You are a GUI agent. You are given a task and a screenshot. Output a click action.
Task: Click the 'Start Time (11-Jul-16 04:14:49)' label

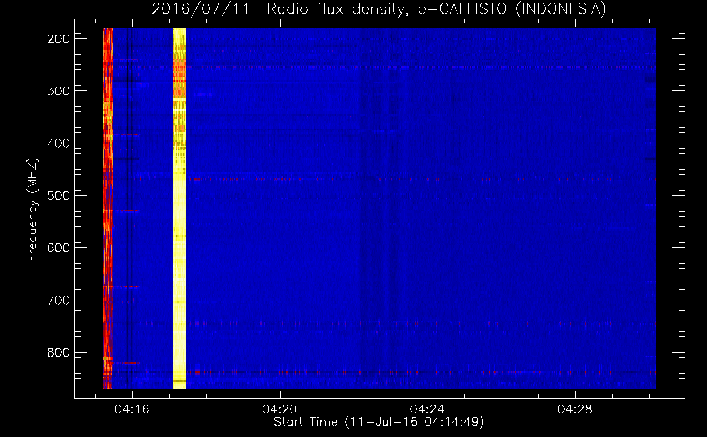click(x=379, y=422)
